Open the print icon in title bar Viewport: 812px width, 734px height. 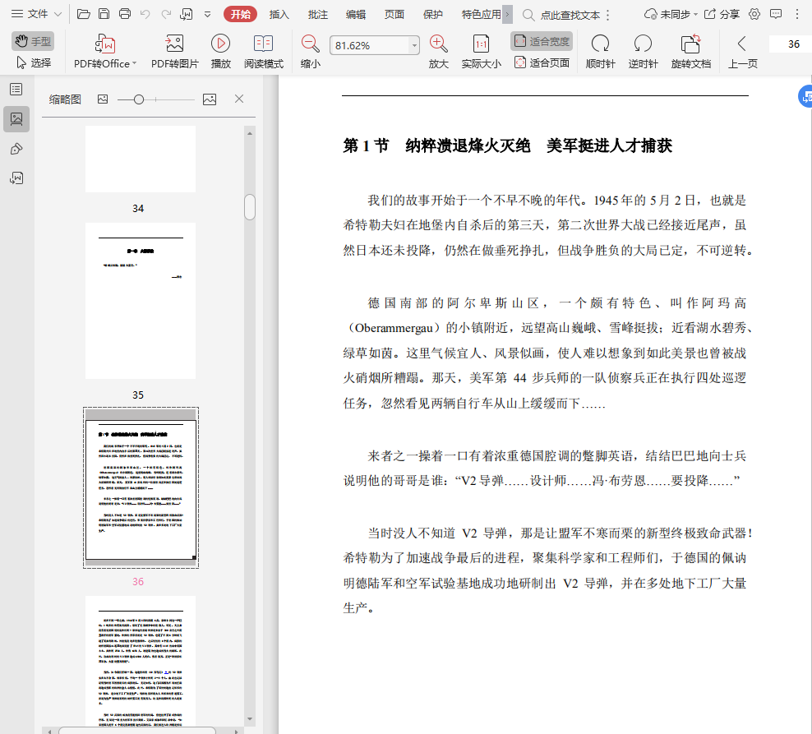pyautogui.click(x=125, y=14)
